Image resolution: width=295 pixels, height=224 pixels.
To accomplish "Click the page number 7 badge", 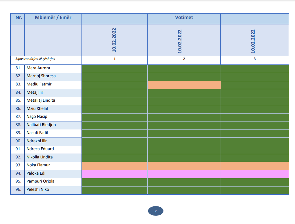I will tap(156, 211).
